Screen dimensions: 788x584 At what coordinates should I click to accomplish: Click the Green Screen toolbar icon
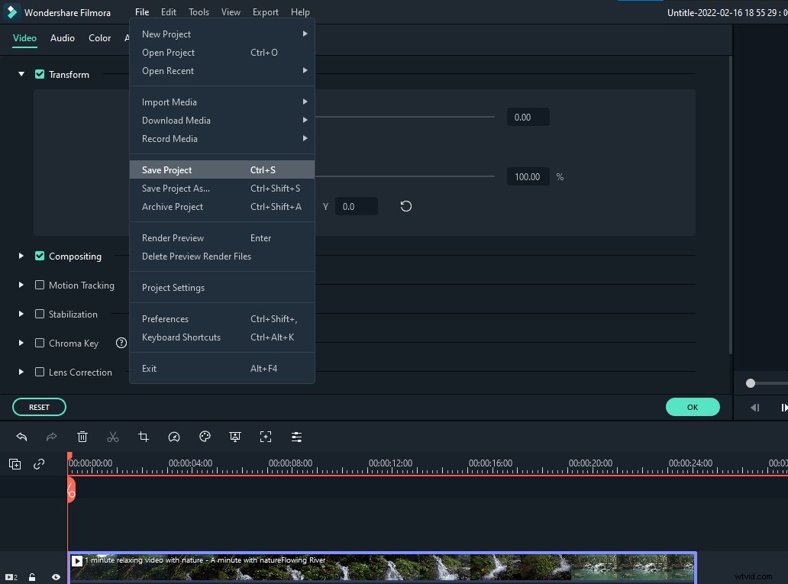click(235, 437)
